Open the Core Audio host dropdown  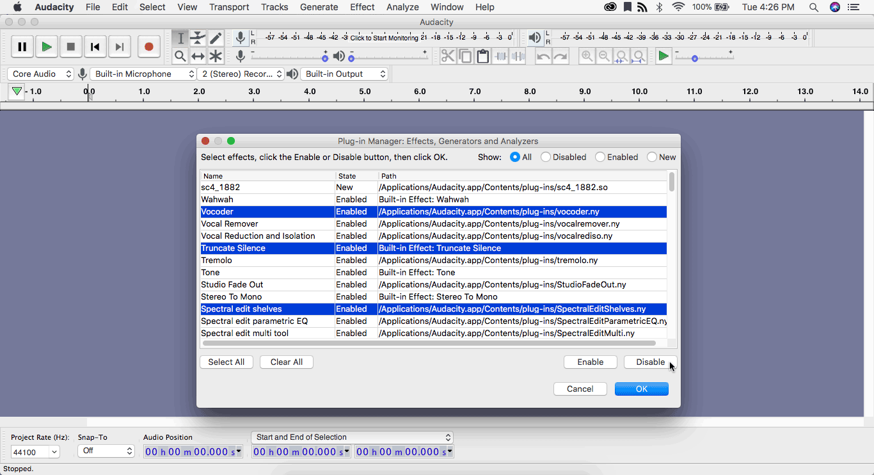[41, 74]
